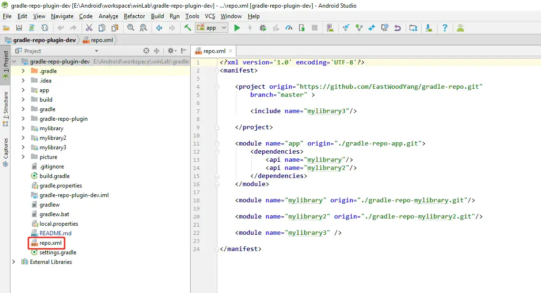
Task: Click the Redo arrow icon
Action: click(x=73, y=28)
